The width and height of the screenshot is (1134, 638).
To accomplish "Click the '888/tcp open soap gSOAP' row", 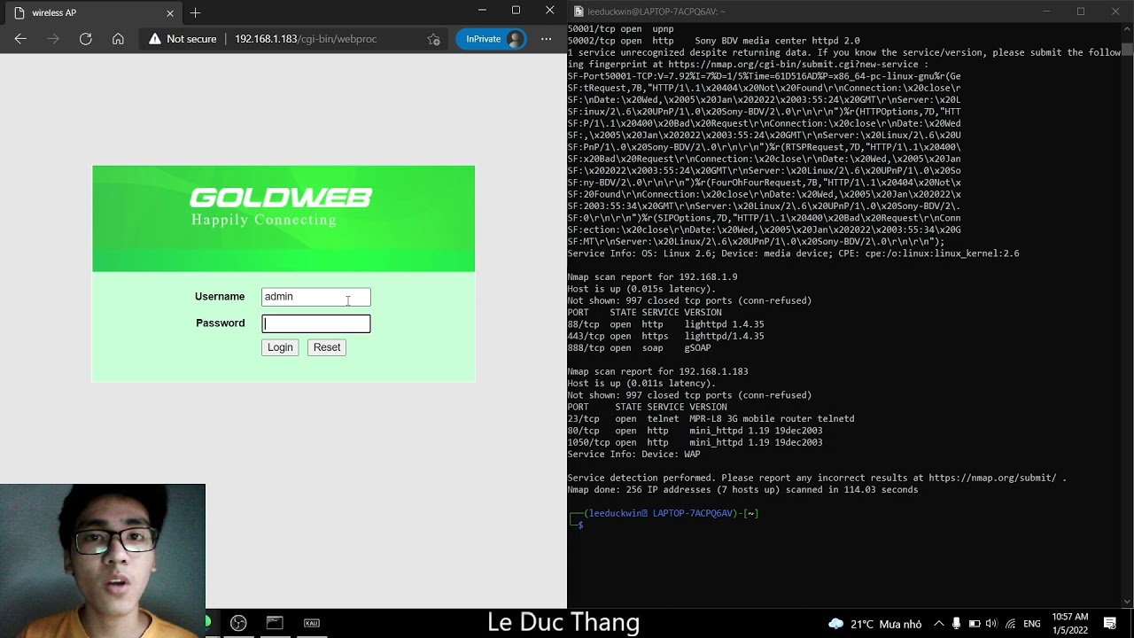I will (x=639, y=347).
